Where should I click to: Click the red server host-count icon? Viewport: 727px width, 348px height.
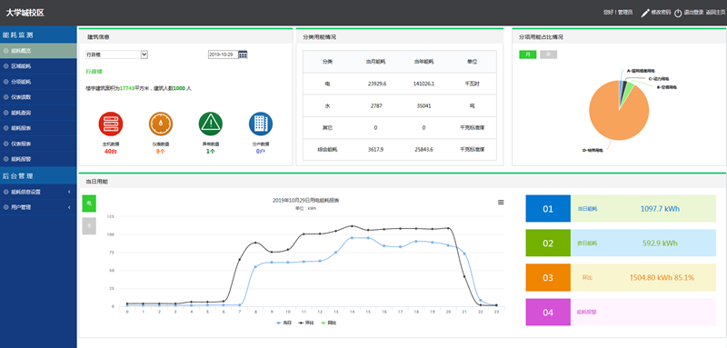pos(110,124)
